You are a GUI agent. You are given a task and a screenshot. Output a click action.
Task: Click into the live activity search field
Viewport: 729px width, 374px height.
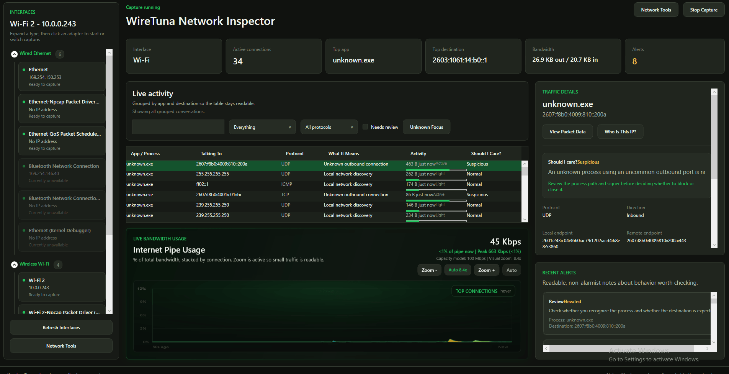pyautogui.click(x=178, y=127)
